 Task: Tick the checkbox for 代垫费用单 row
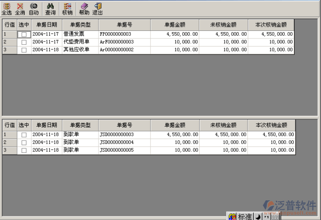coord(24,42)
